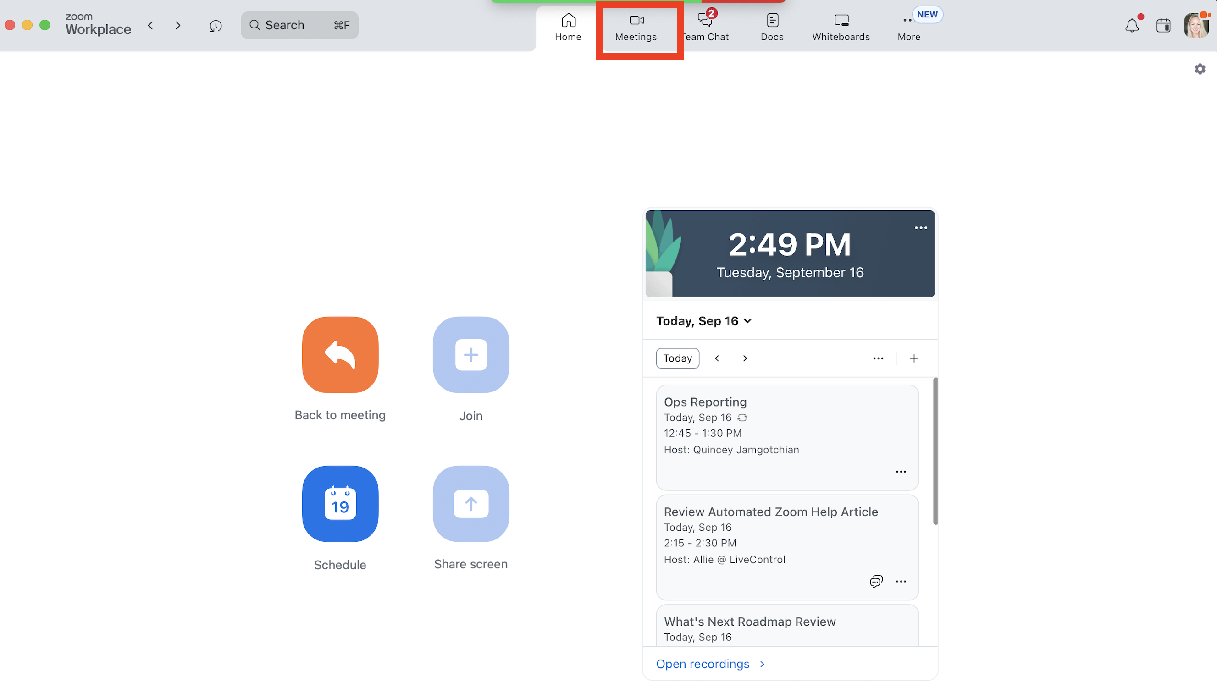Open the More menu with NEW badge

(908, 27)
